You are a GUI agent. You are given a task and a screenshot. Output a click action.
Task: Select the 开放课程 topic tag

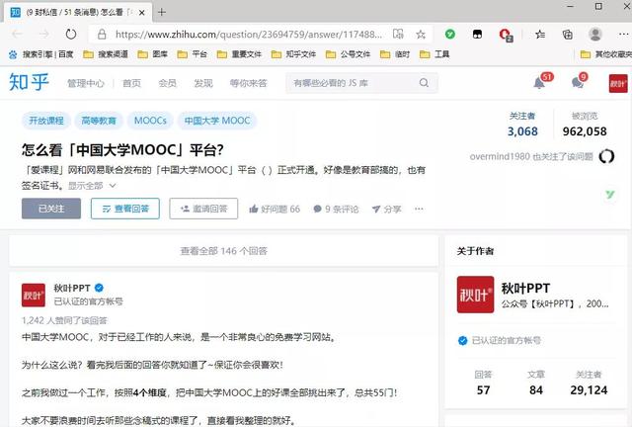(x=46, y=121)
